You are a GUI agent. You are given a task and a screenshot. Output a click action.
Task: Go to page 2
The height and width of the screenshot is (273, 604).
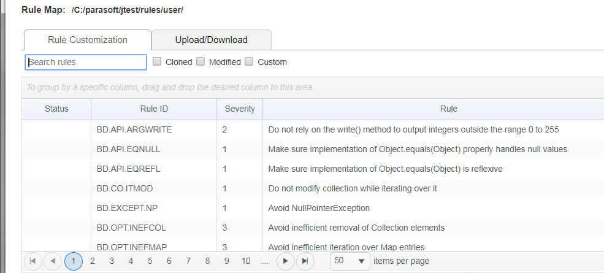[92, 261]
